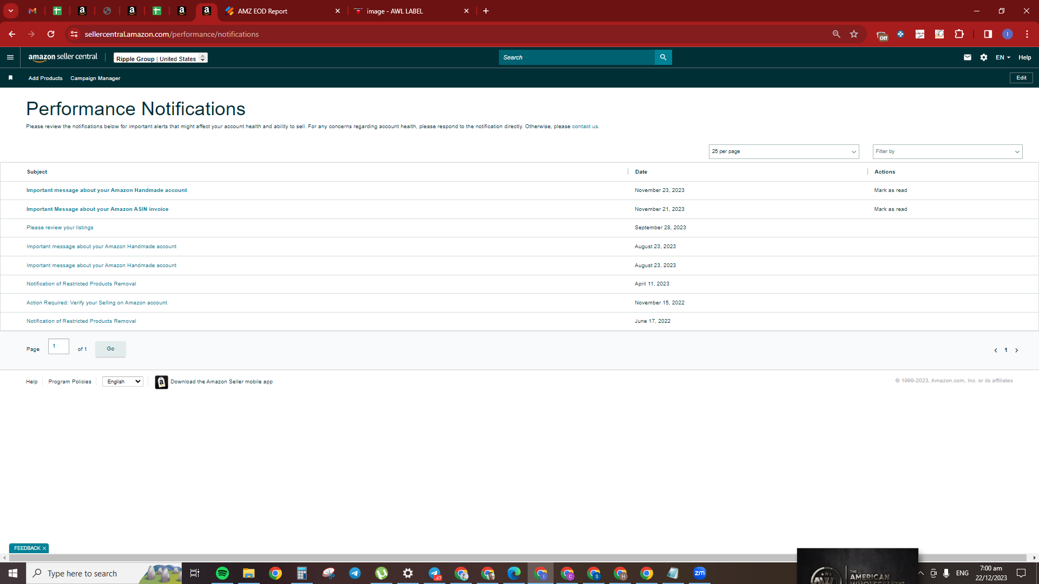Viewport: 1039px width, 584px height.
Task: Open Spotify from the taskbar
Action: click(x=222, y=573)
